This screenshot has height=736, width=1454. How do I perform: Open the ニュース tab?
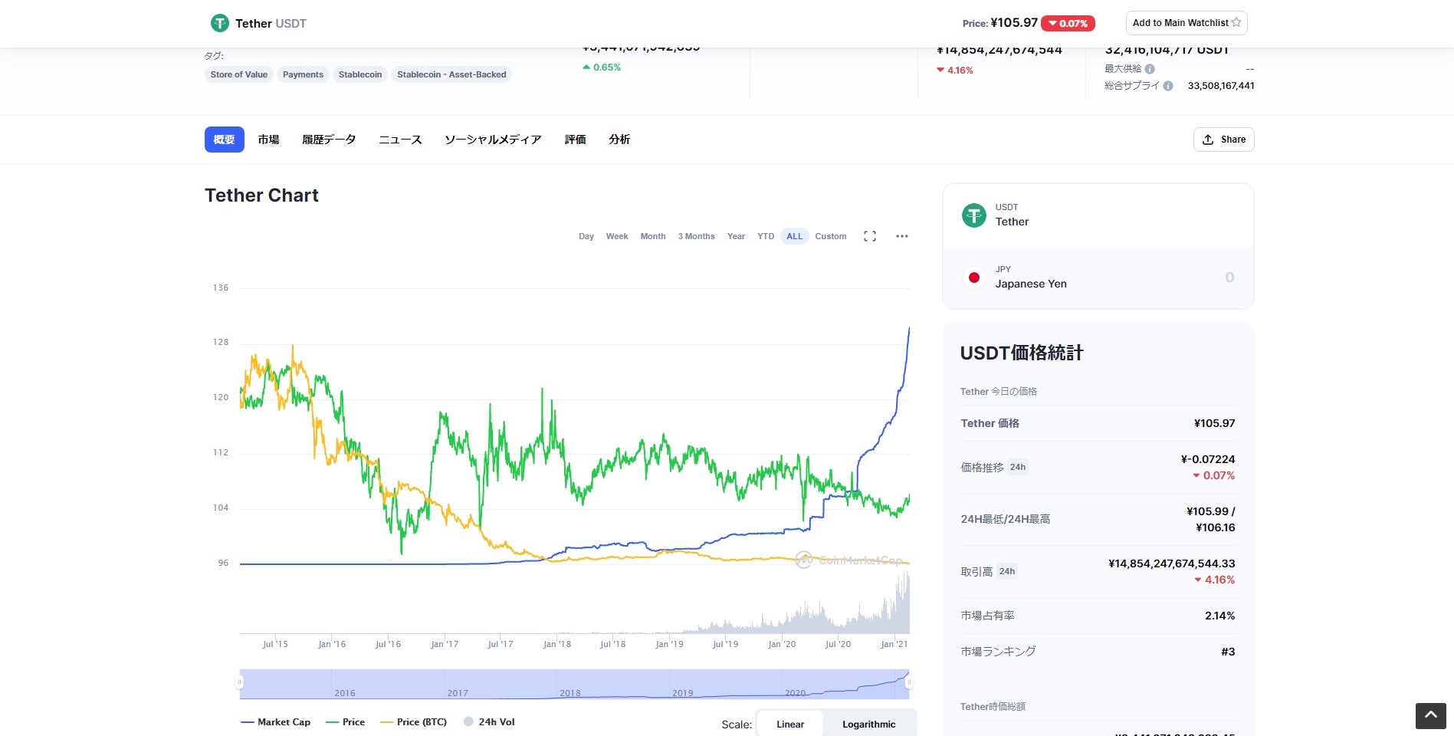tap(400, 140)
